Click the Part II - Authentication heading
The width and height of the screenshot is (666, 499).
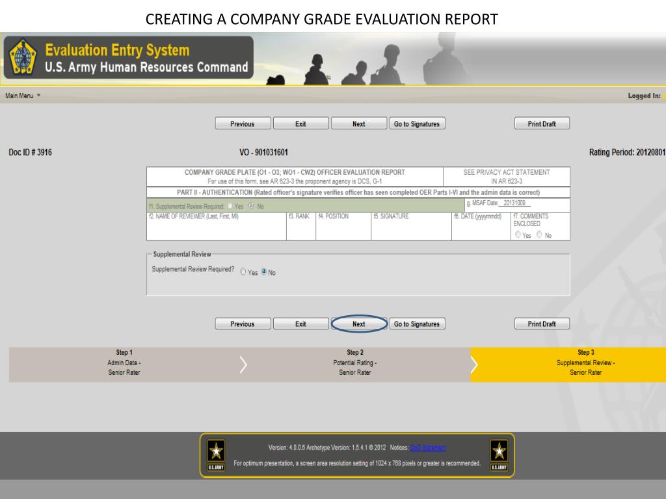click(x=358, y=192)
